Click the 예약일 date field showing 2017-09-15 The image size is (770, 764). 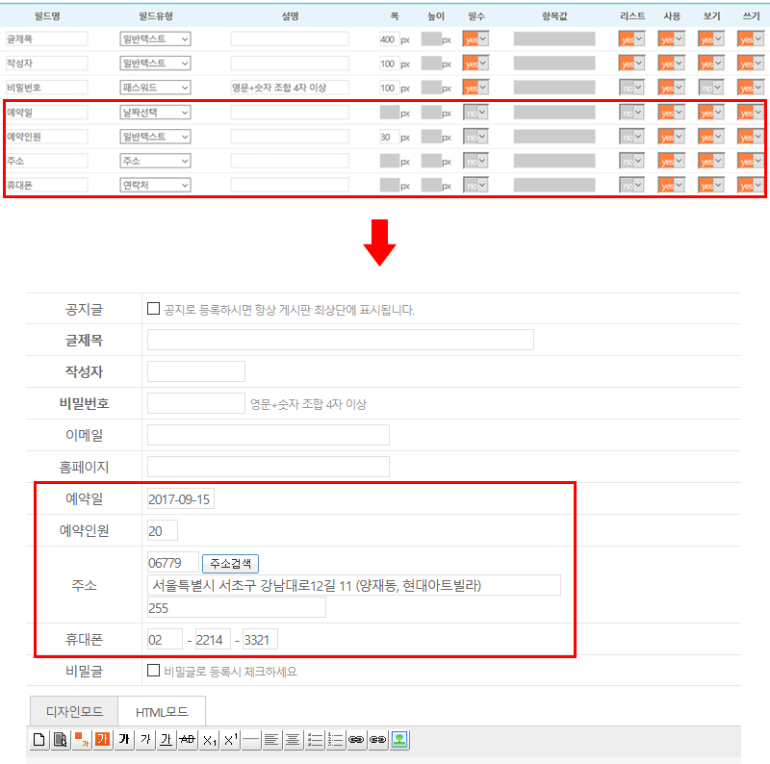181,499
